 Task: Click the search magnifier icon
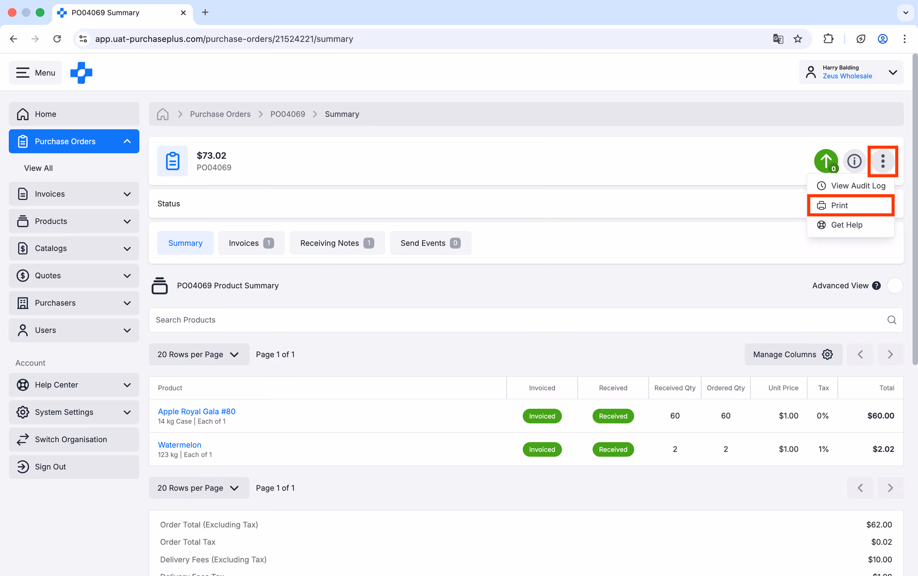pyautogui.click(x=891, y=320)
